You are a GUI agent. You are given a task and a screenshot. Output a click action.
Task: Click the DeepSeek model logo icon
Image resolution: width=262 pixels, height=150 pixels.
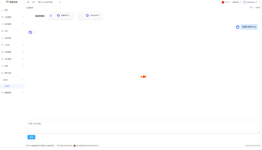[87, 16]
